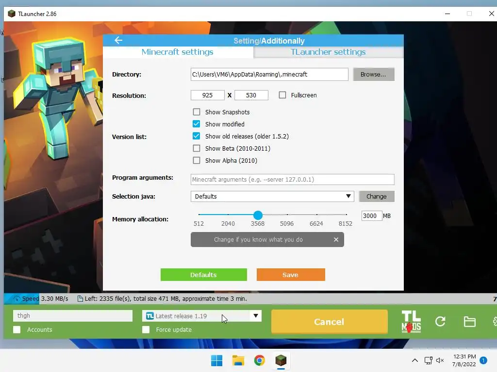Click the 8152 memory scale label
This screenshot has width=497, height=372.
click(346, 224)
